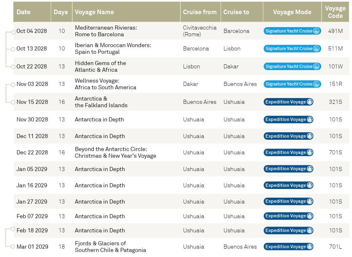Click the Days column header
The image size is (352, 257).
61,12
